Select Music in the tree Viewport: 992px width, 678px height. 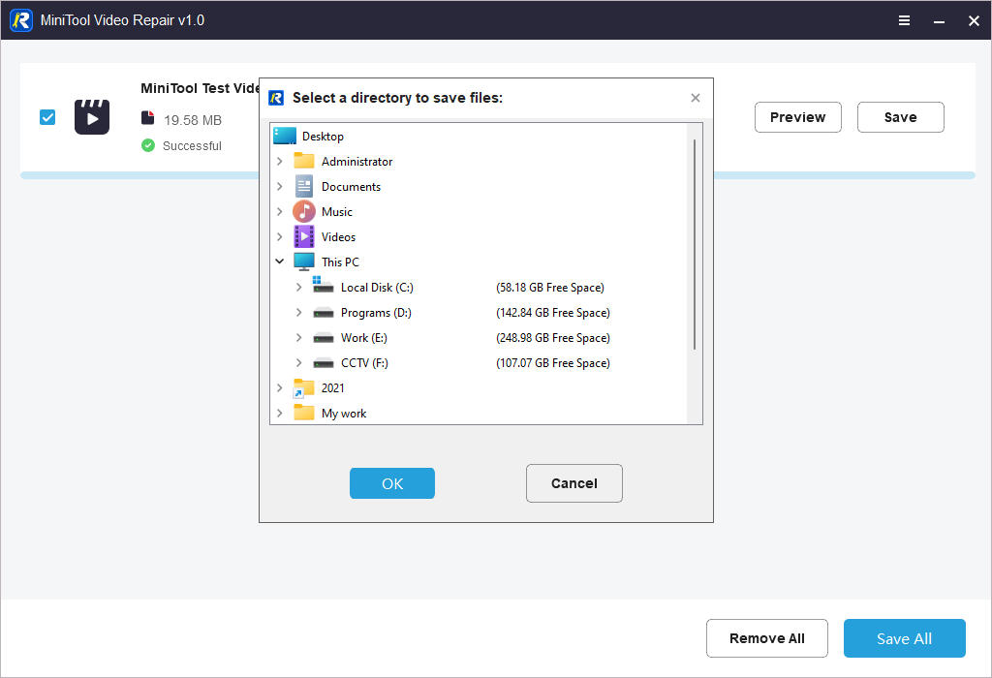[x=336, y=212]
